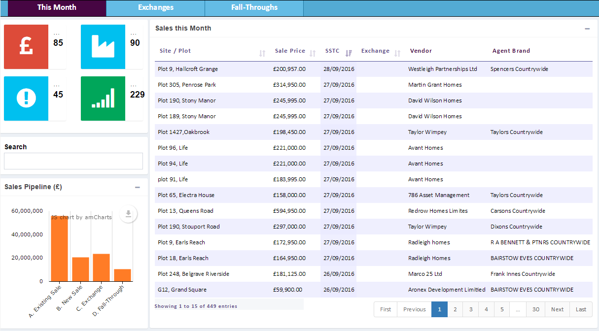Switch to the Fall-Throughs tab
The height and width of the screenshot is (331, 599).
point(254,8)
